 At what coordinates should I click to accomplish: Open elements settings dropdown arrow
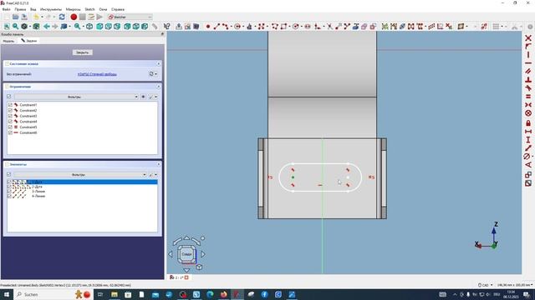[x=156, y=174]
